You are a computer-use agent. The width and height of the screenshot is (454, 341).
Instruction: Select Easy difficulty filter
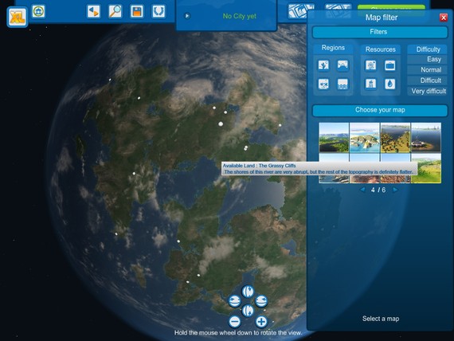click(427, 59)
